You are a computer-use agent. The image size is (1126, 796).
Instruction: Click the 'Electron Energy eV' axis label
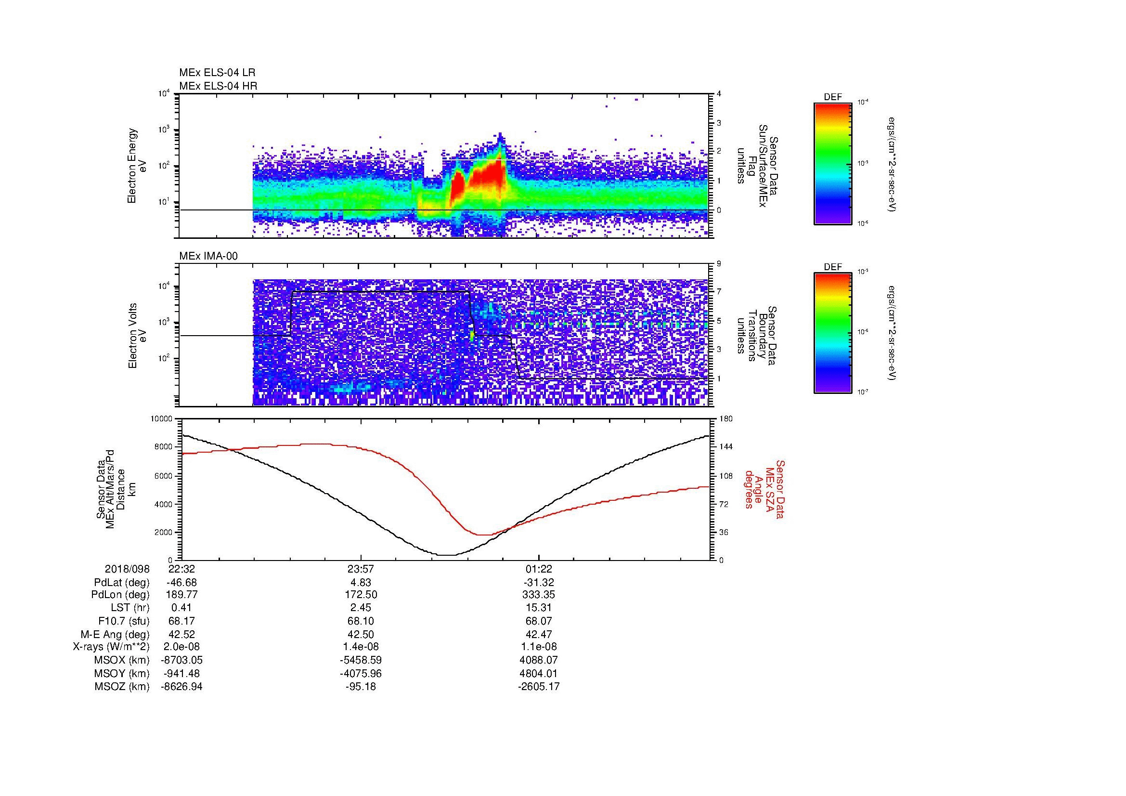point(137,166)
